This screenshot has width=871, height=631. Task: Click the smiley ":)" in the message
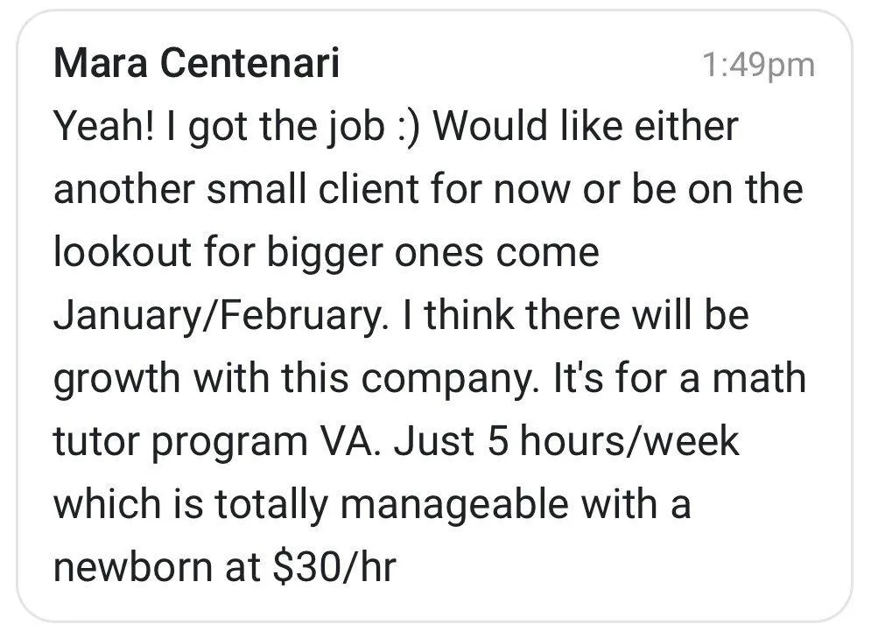tap(404, 128)
